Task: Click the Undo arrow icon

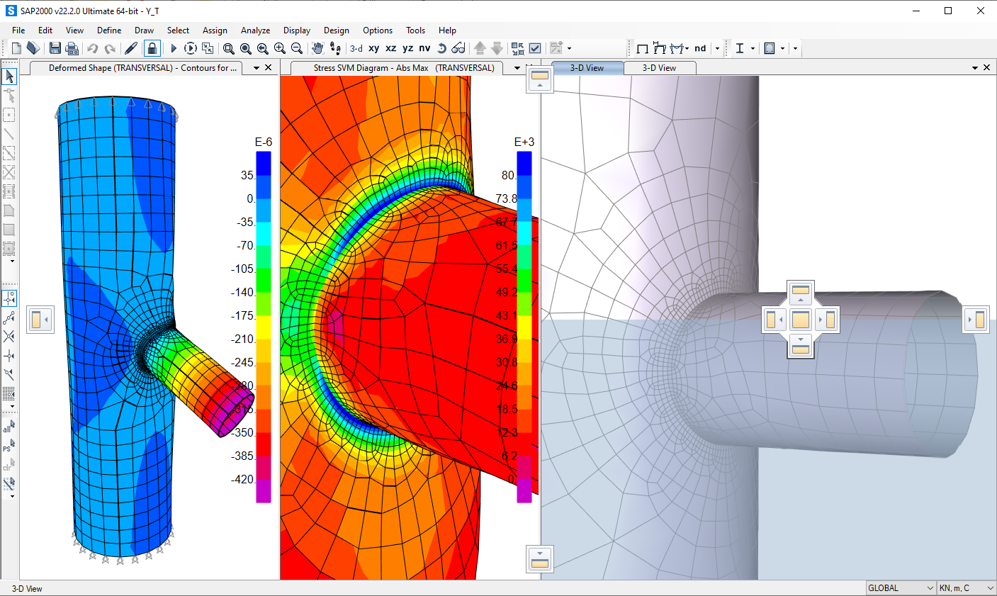Action: (92, 48)
